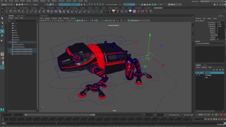Click the silahlar layer color swatch
The width and height of the screenshot is (226, 127).
[x=204, y=73]
